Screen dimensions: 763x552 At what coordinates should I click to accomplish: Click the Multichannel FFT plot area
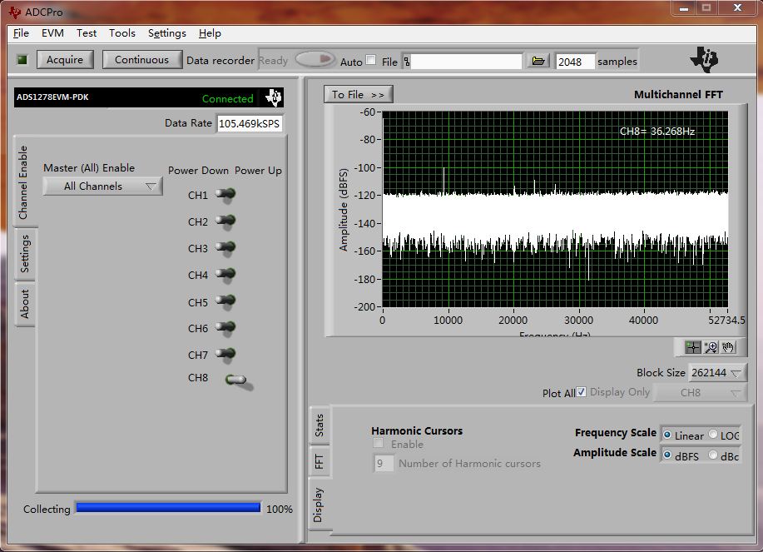click(x=555, y=209)
